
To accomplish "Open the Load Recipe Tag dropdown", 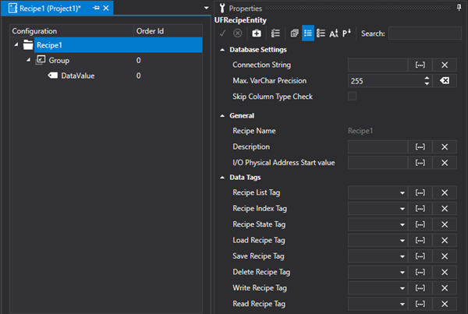I will [402, 241].
